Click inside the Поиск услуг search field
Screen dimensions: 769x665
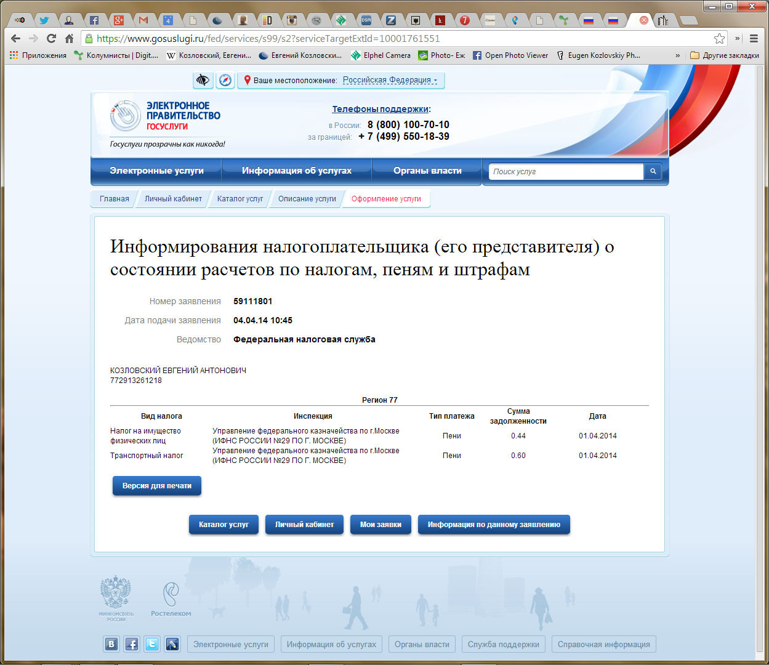click(566, 172)
